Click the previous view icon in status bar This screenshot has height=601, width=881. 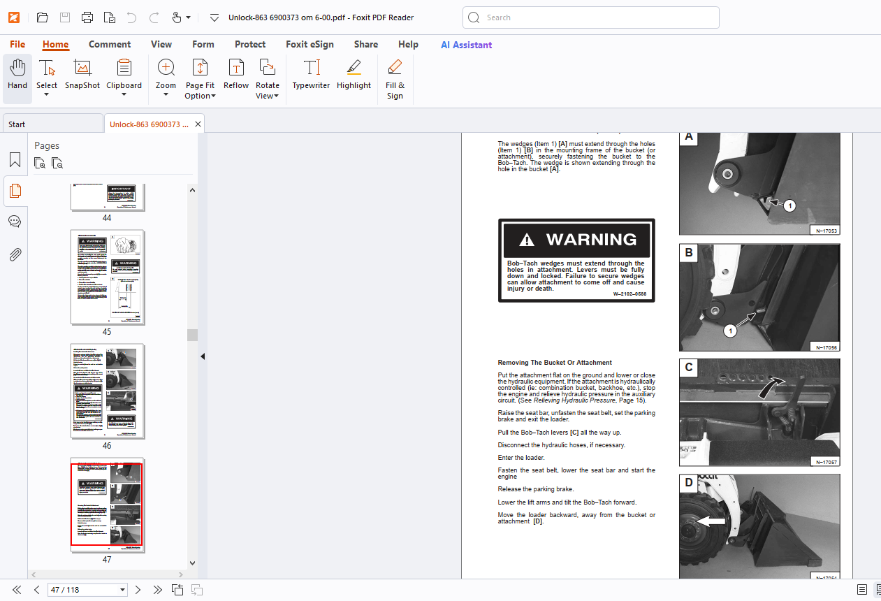[177, 590]
